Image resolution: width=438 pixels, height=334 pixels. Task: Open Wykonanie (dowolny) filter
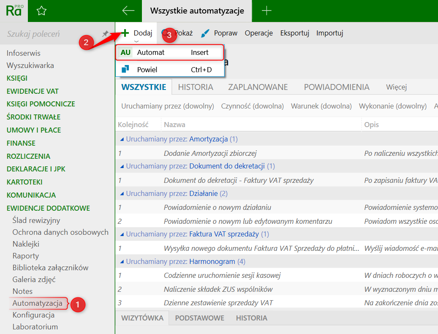click(393, 106)
